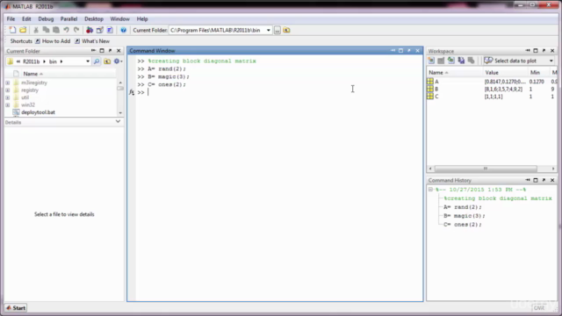Select variable A matrix icon
The image size is (562, 316).
(x=430, y=82)
